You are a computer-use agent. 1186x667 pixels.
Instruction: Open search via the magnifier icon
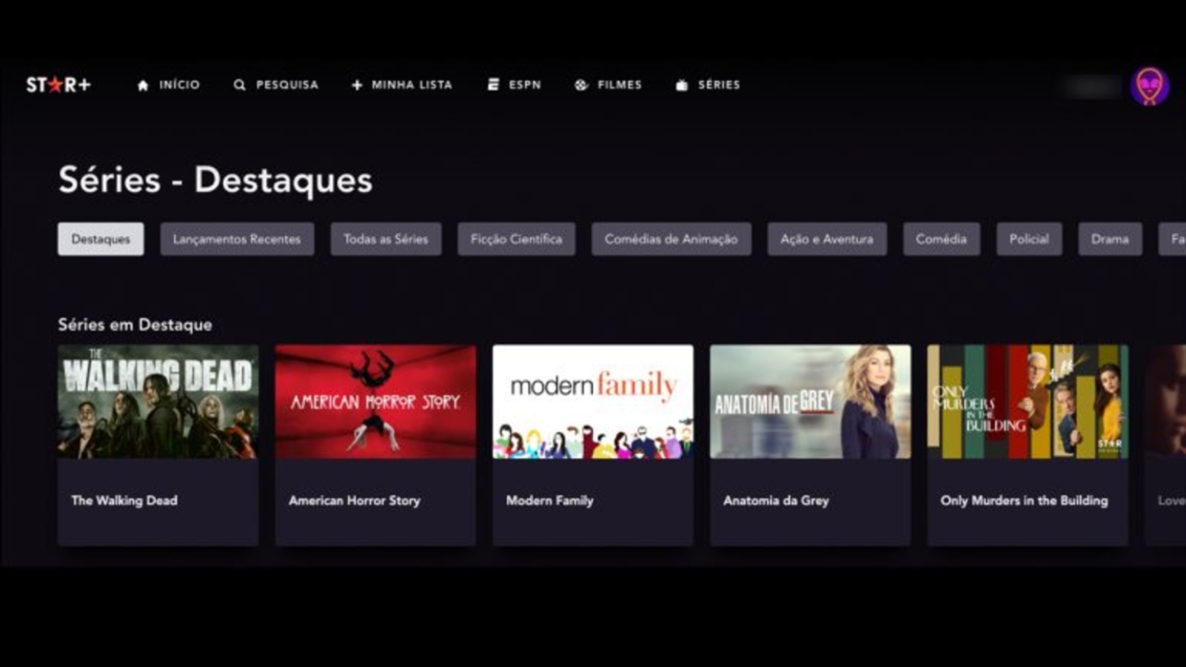pyautogui.click(x=239, y=85)
